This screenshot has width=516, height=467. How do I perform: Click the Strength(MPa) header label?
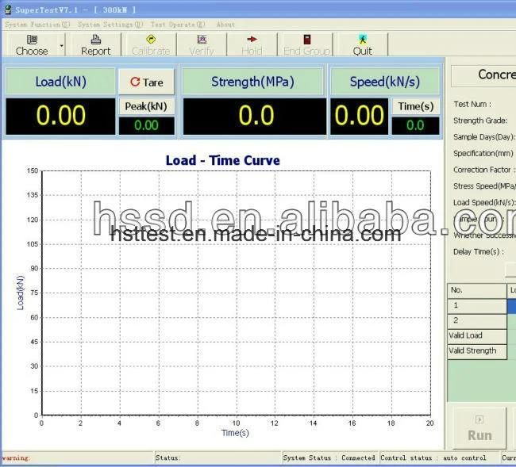click(x=252, y=82)
